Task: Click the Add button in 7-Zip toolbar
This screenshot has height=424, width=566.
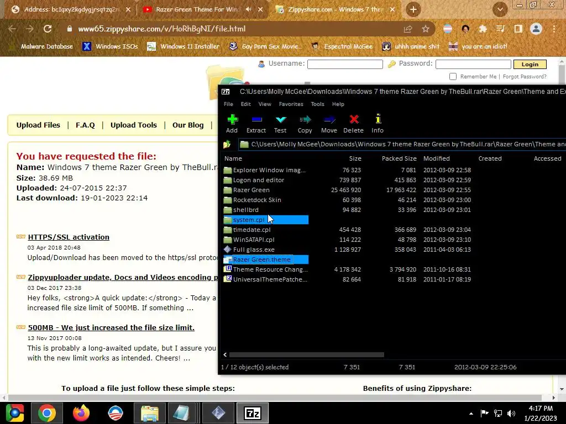Action: 232,124
